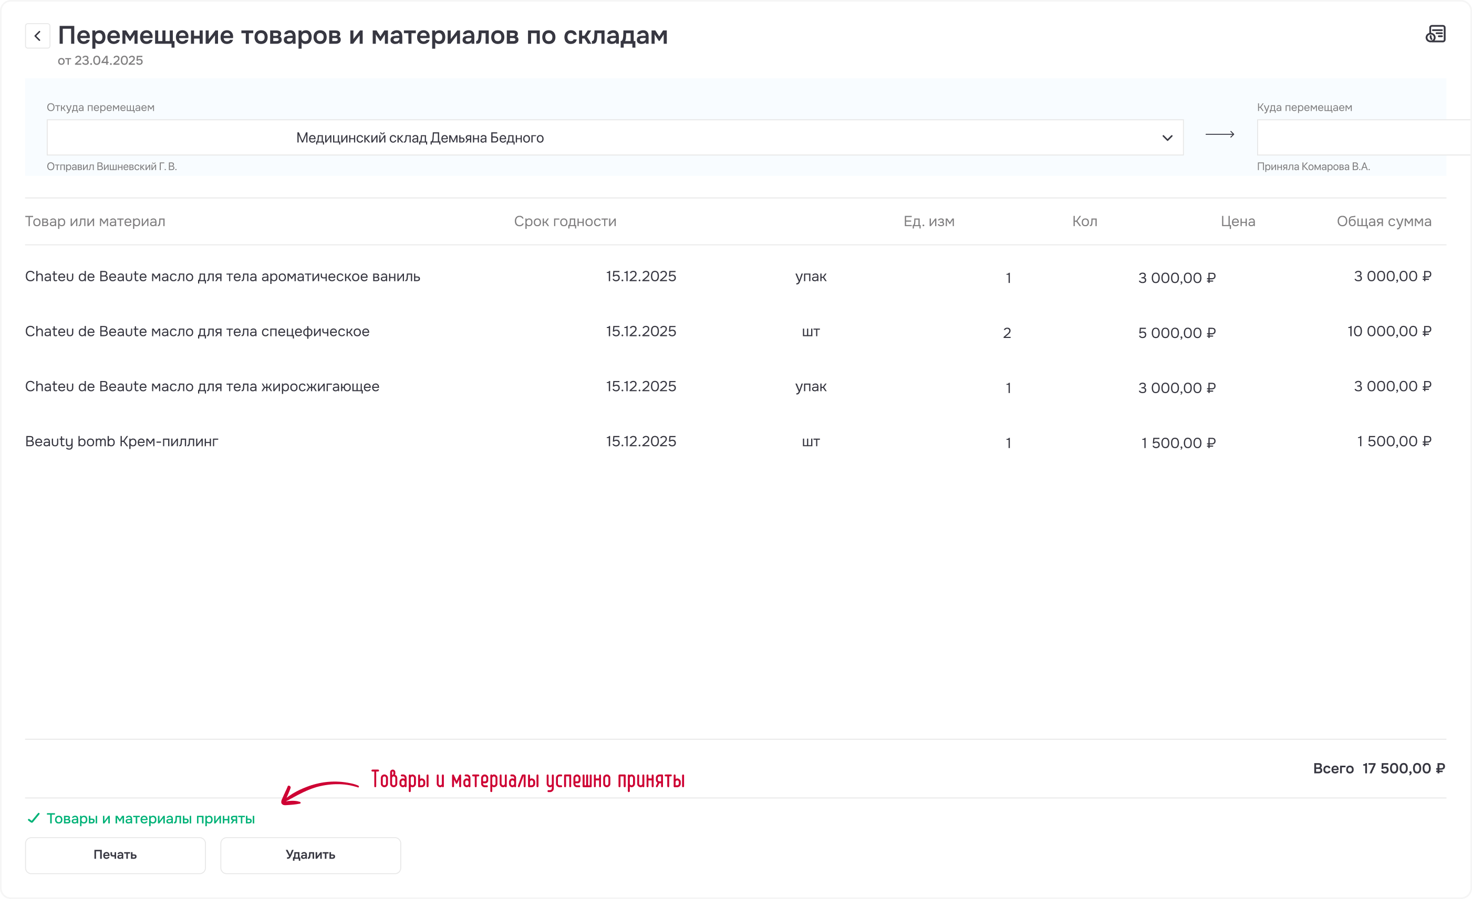This screenshot has height=899, width=1472.
Task: Click 'Приняла Комарова В.А.' label
Action: coord(1313,166)
